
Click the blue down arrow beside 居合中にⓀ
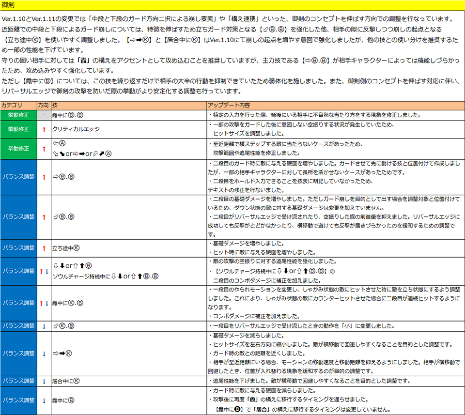coord(44,381)
